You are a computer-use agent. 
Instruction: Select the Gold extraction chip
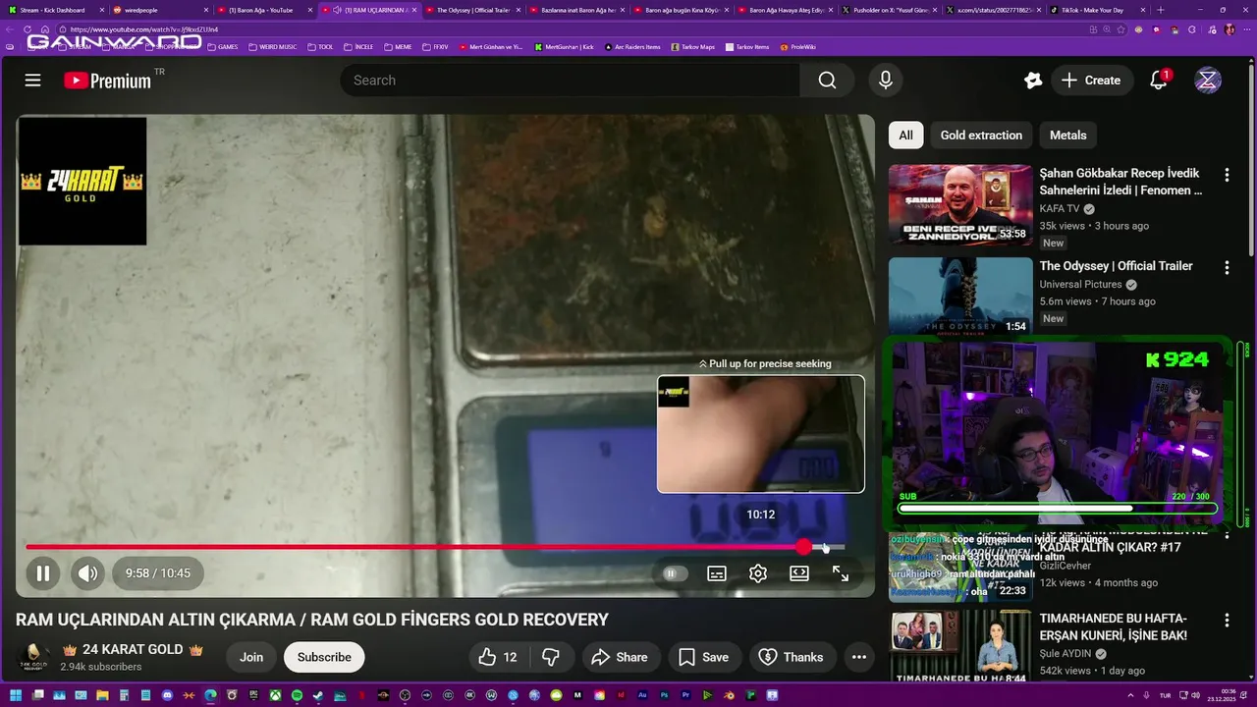981,136
